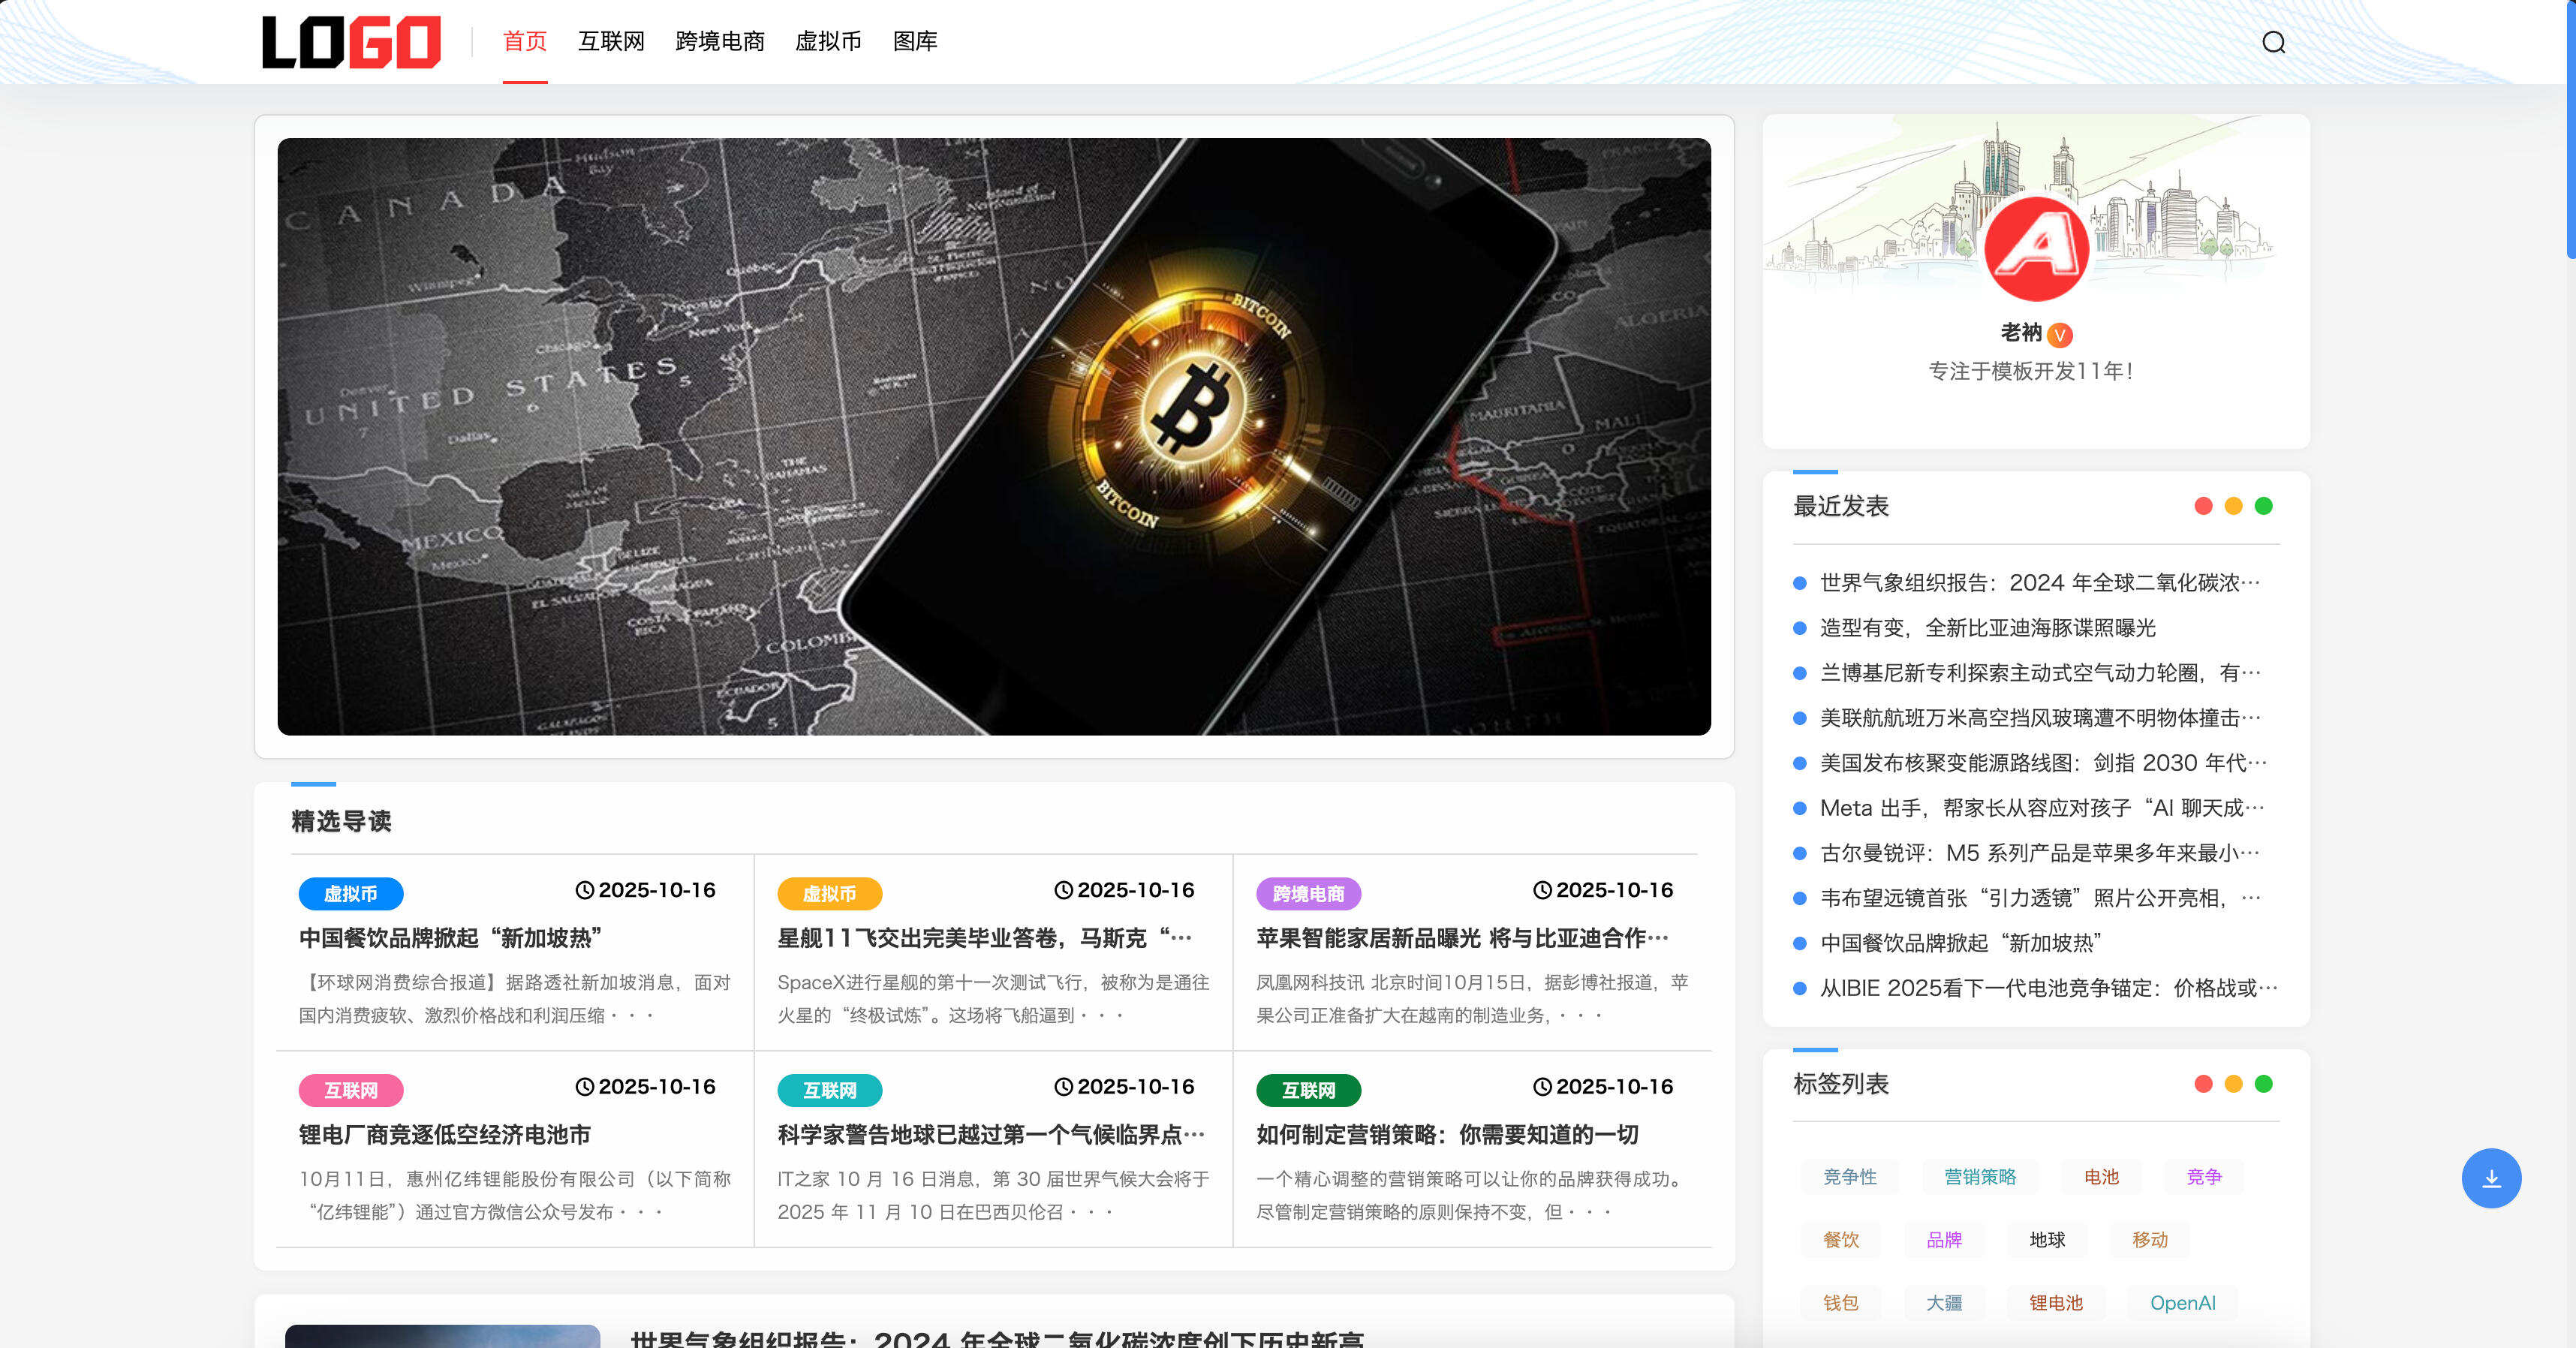
Task: Open the 互联网 navigation menu item
Action: point(611,42)
